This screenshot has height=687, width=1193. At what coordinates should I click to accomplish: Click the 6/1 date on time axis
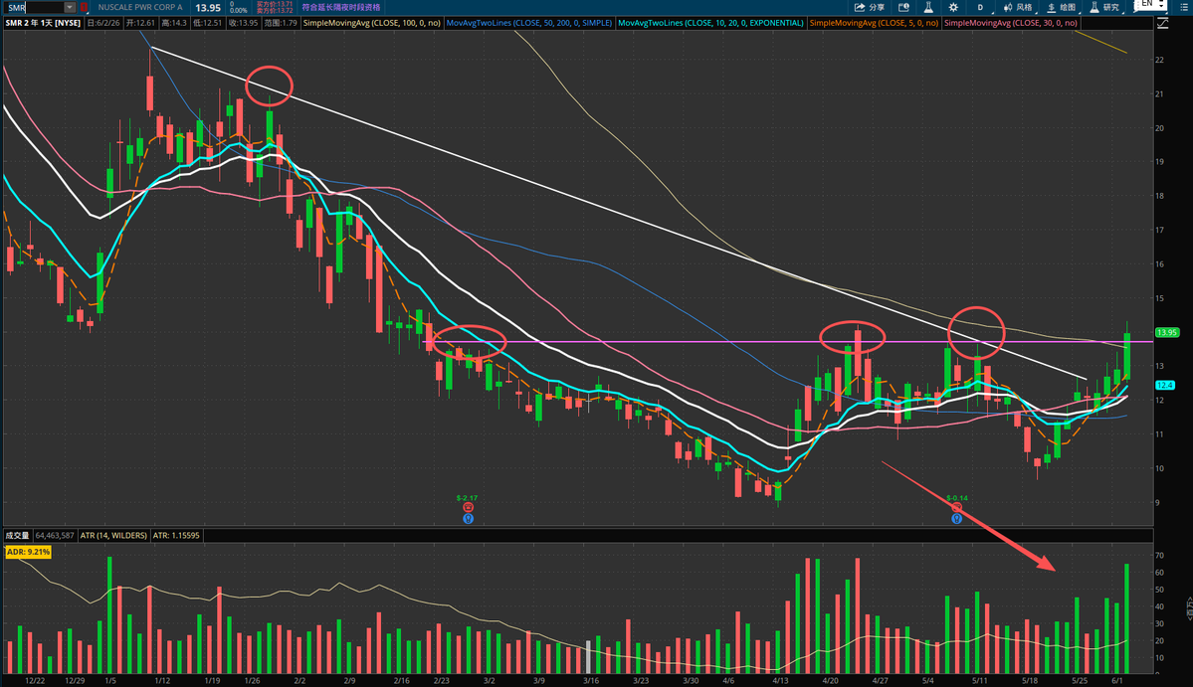click(1117, 680)
